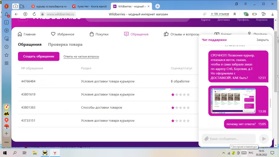Open Адреса in site header
This screenshot has width=279, height=157.
coord(206,20)
